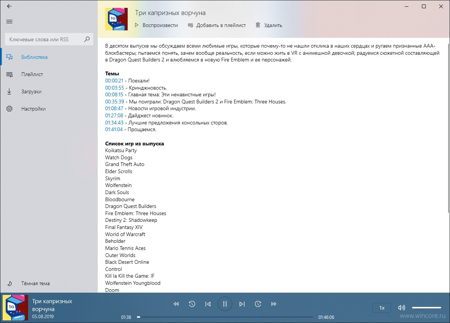The image size is (450, 323).
Task: Minimize the window
Action: point(407,6)
